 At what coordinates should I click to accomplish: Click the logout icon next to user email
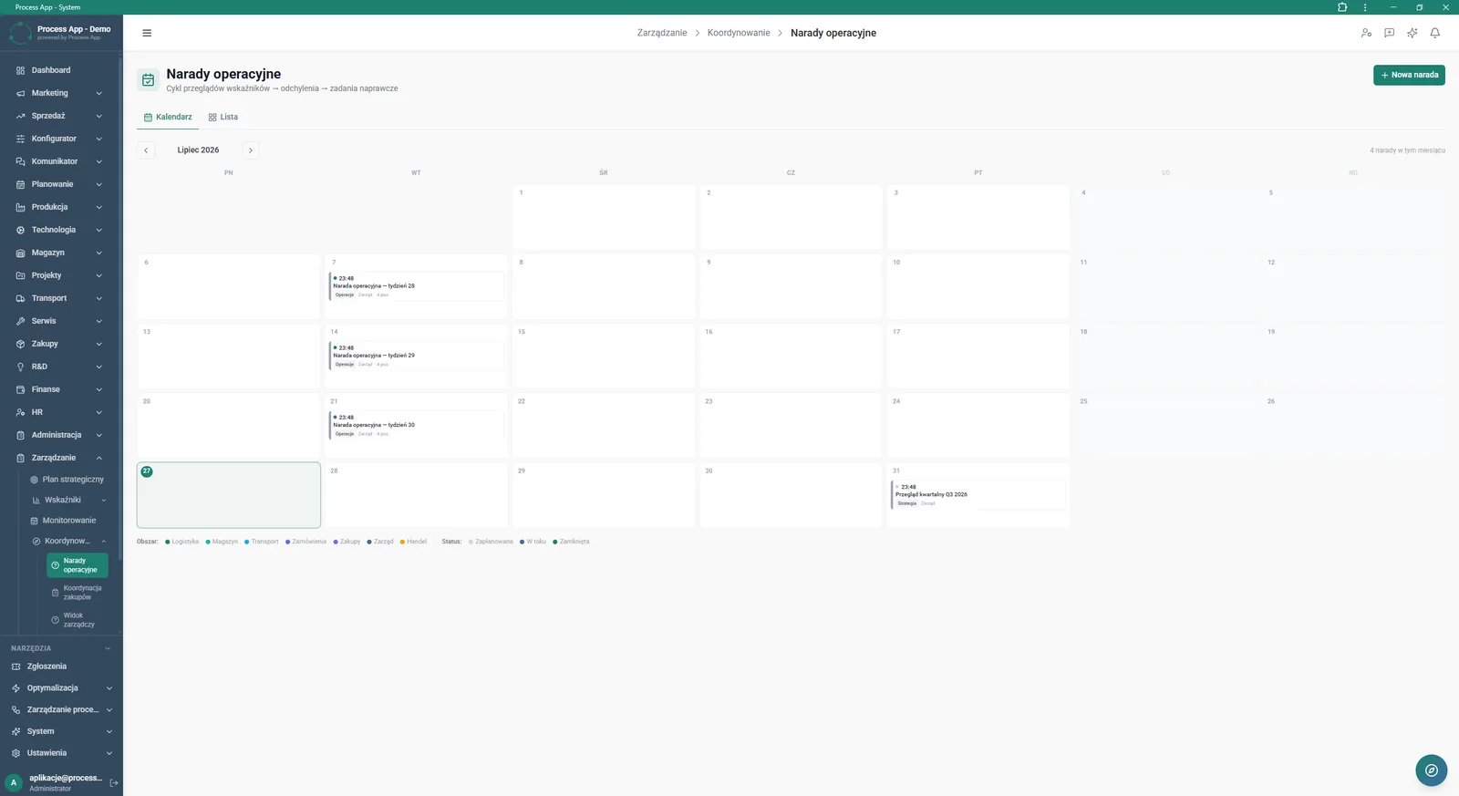click(x=114, y=782)
